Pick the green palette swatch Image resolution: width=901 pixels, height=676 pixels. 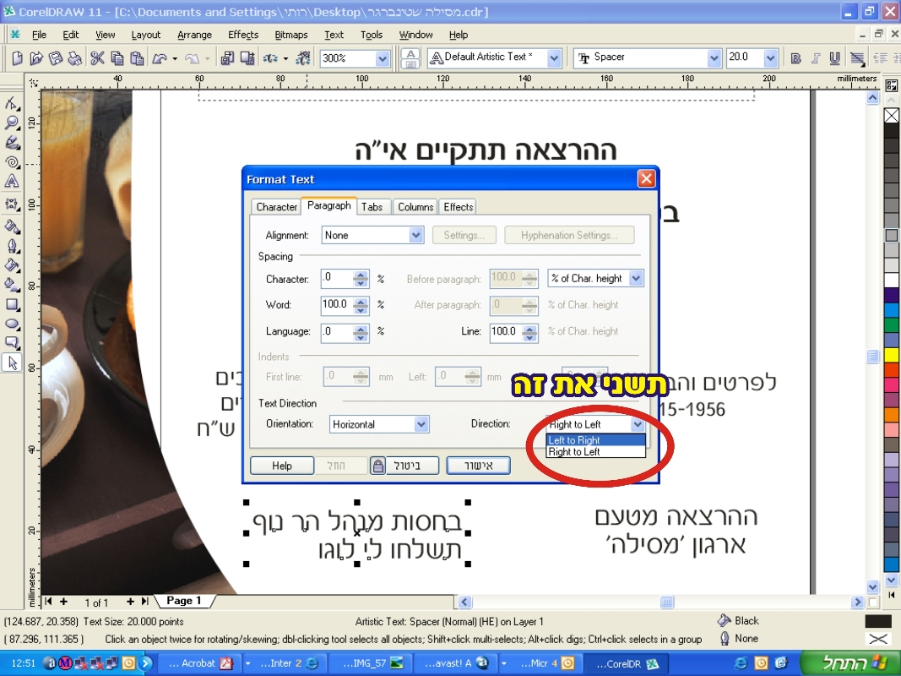(891, 324)
